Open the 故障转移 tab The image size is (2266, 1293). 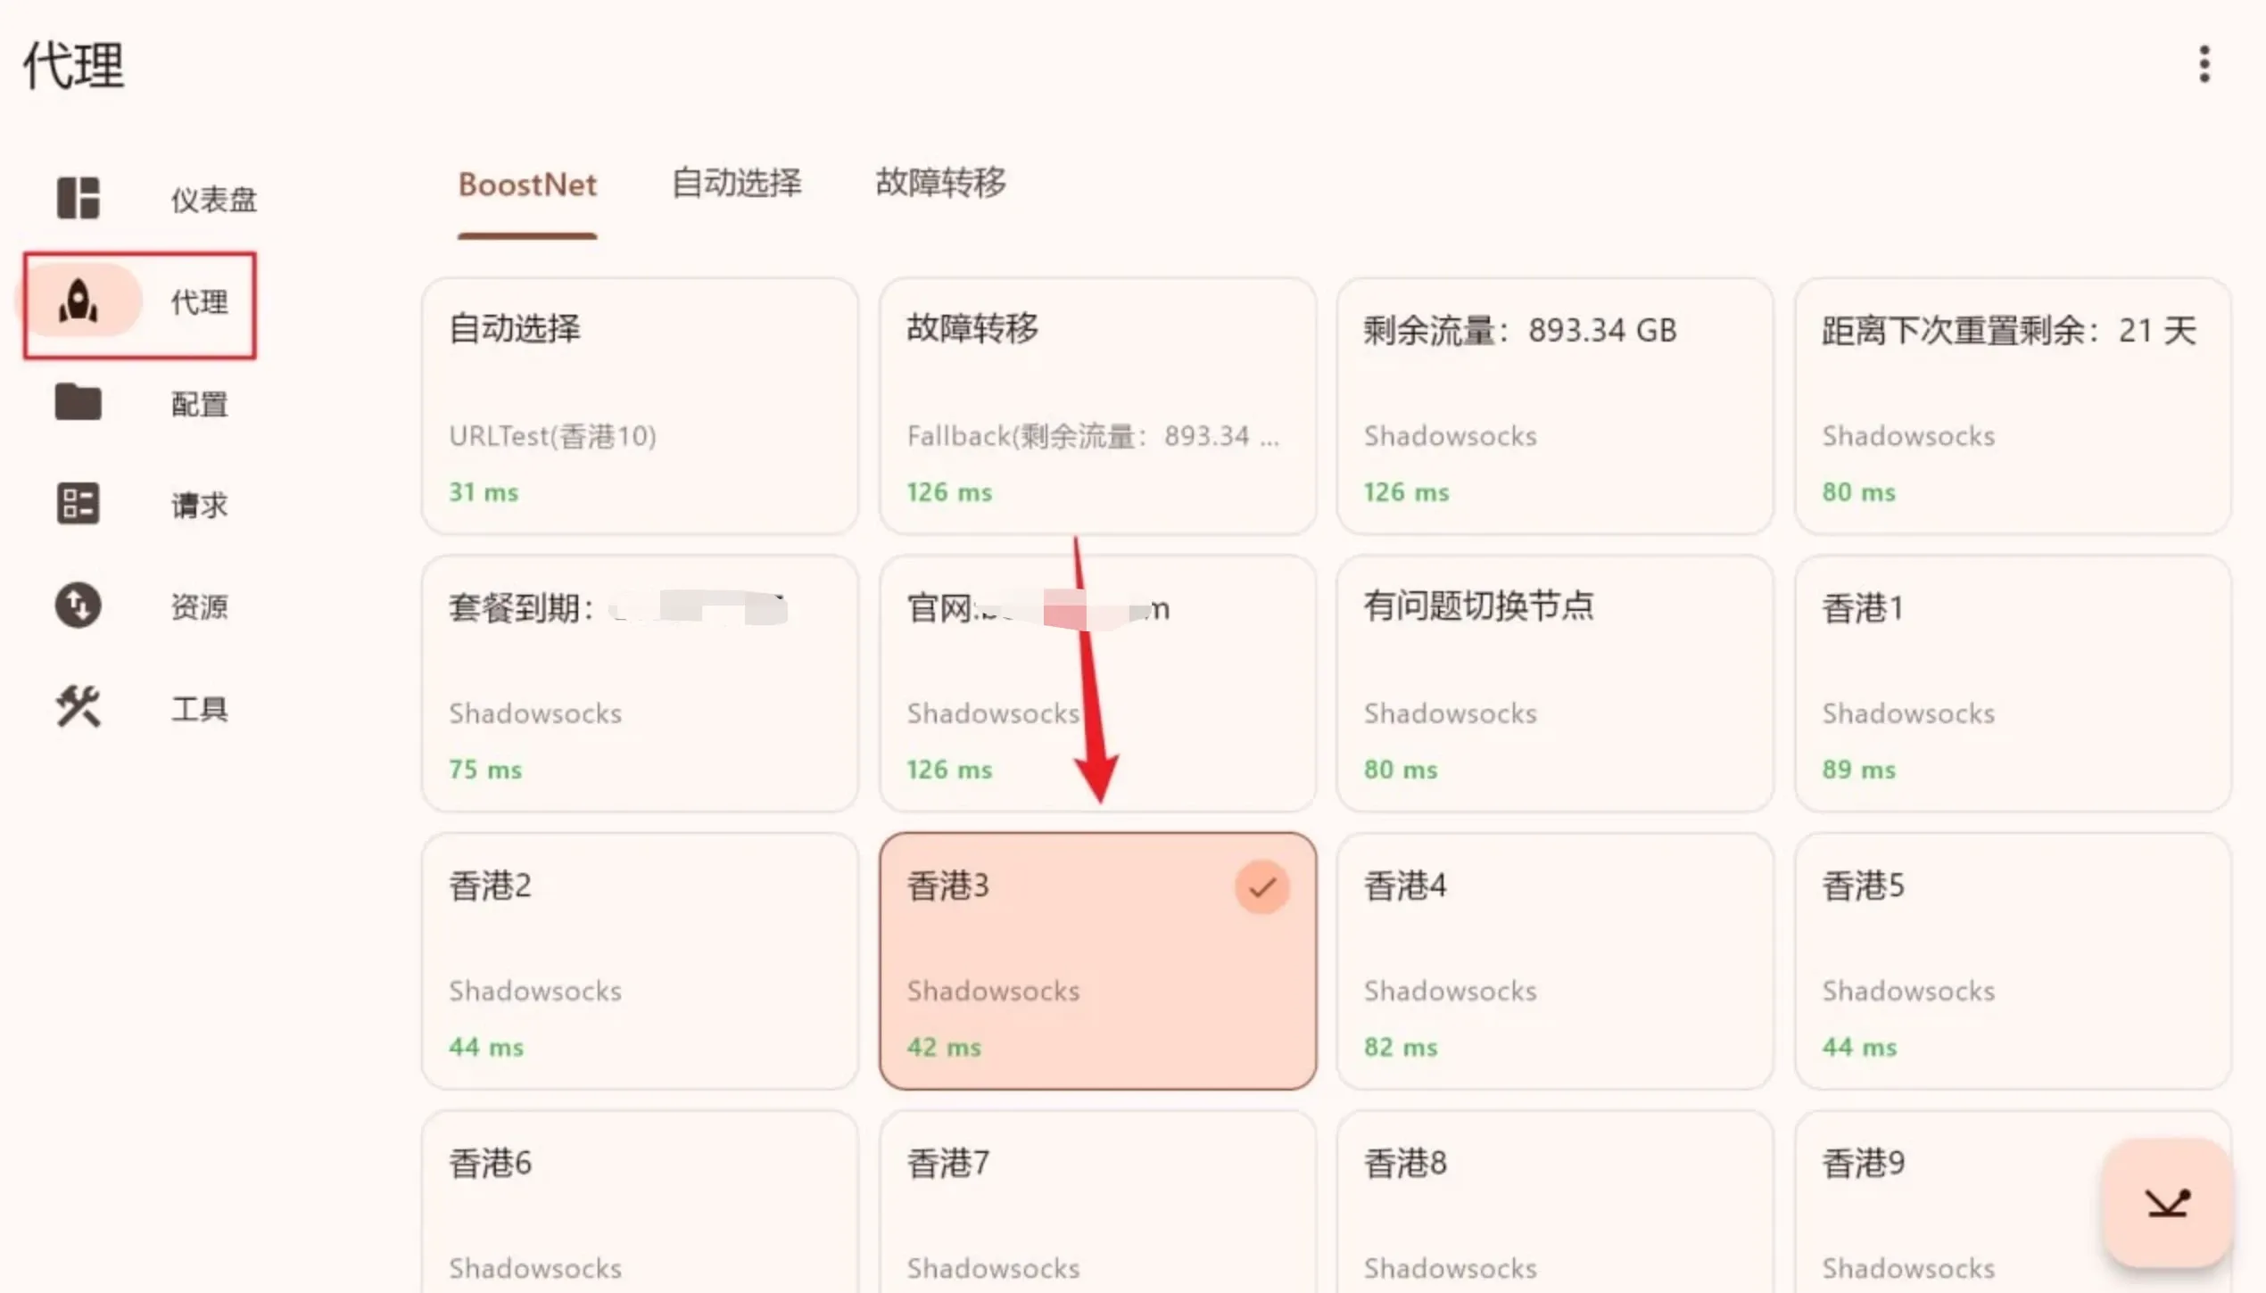[940, 183]
